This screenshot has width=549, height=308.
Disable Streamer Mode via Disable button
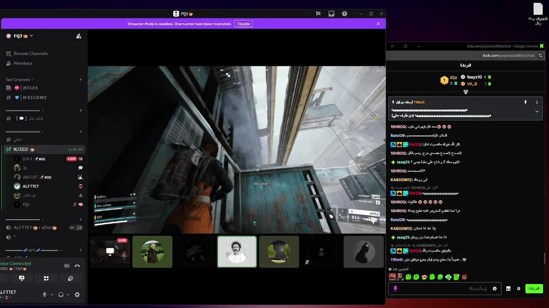pos(244,24)
